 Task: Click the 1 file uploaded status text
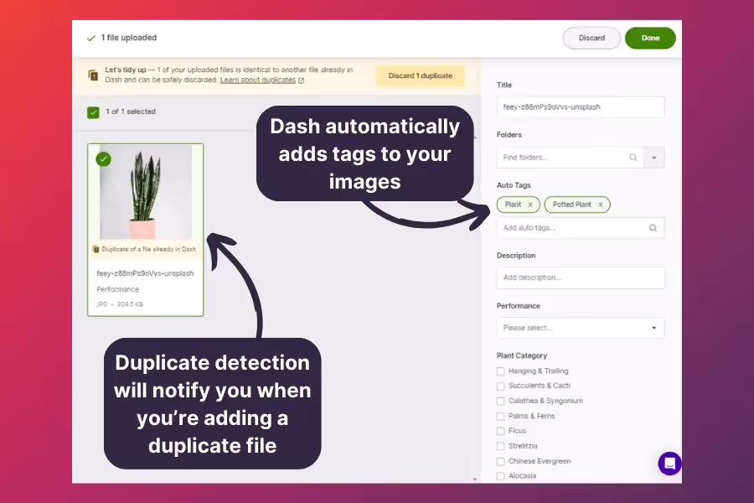coord(129,38)
